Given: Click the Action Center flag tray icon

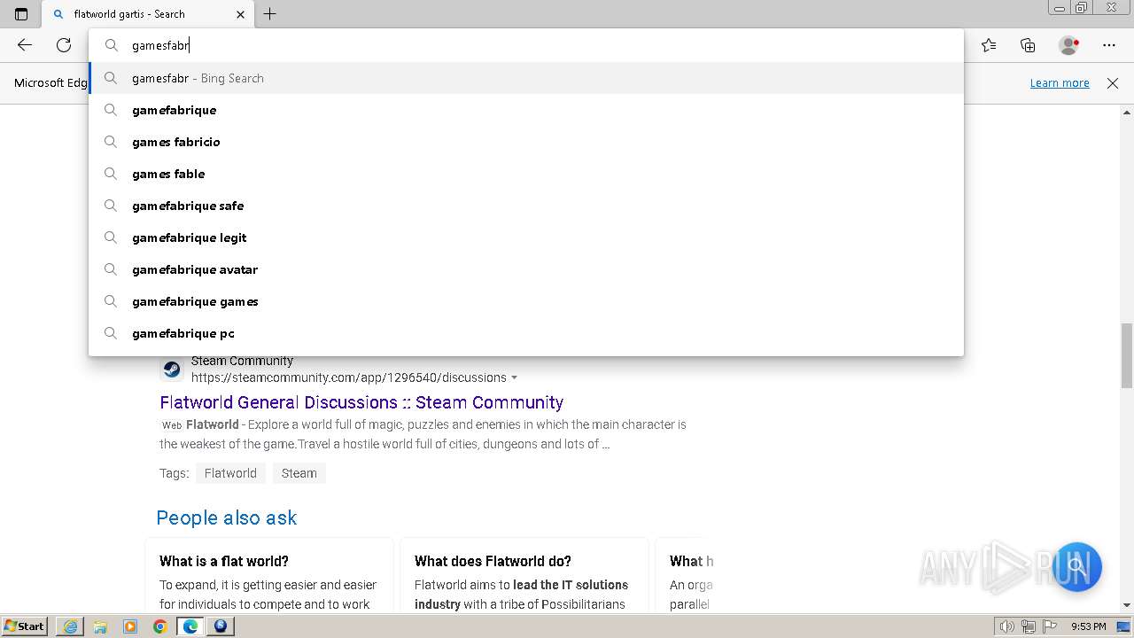Looking at the screenshot, I should tap(1048, 626).
